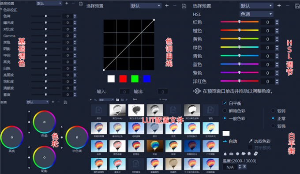The width and height of the screenshot is (300, 174).
Task: Click the 半色调 color wheel center
Action: [x=77, y=137]
